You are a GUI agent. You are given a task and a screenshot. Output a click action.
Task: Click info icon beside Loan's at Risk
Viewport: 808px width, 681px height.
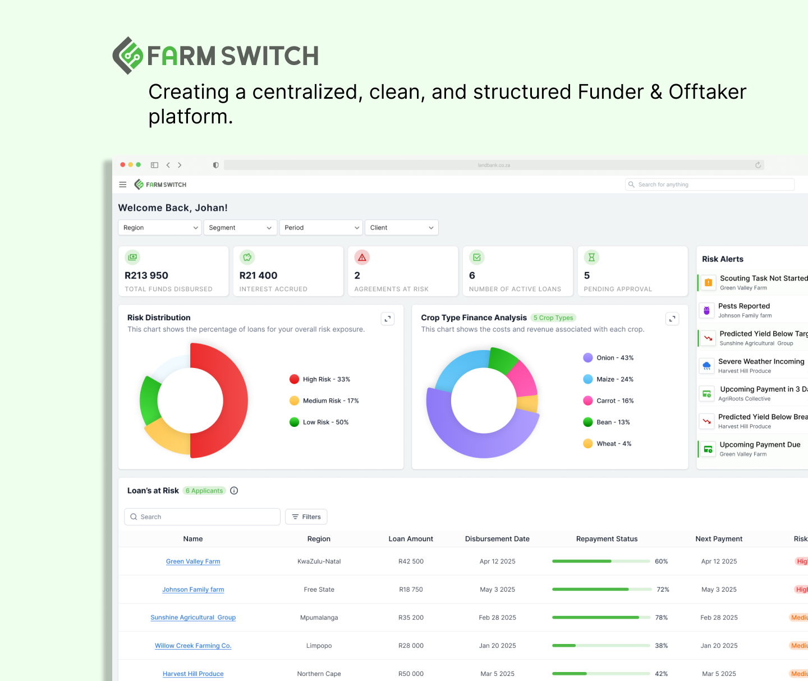pyautogui.click(x=234, y=491)
